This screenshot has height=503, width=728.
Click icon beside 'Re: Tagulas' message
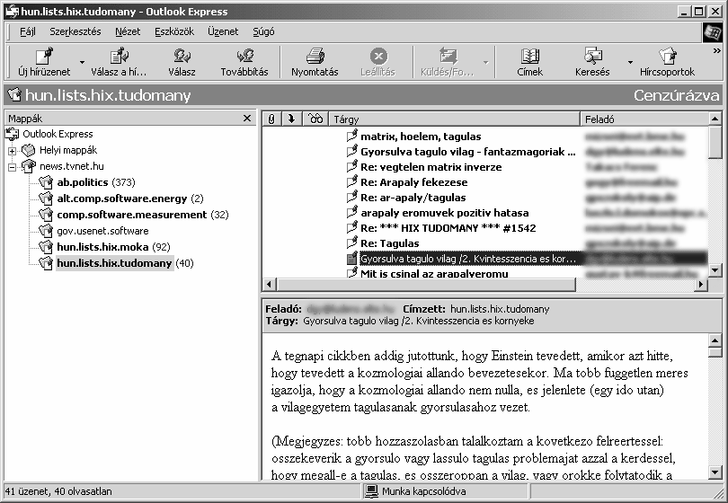point(352,243)
